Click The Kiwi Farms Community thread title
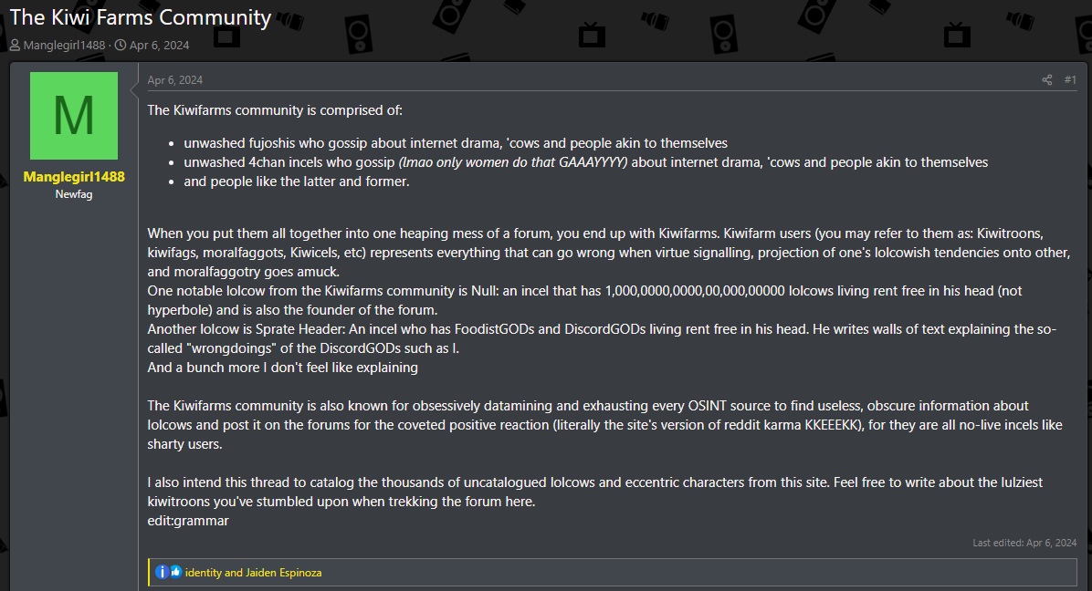The image size is (1092, 591). (x=140, y=17)
